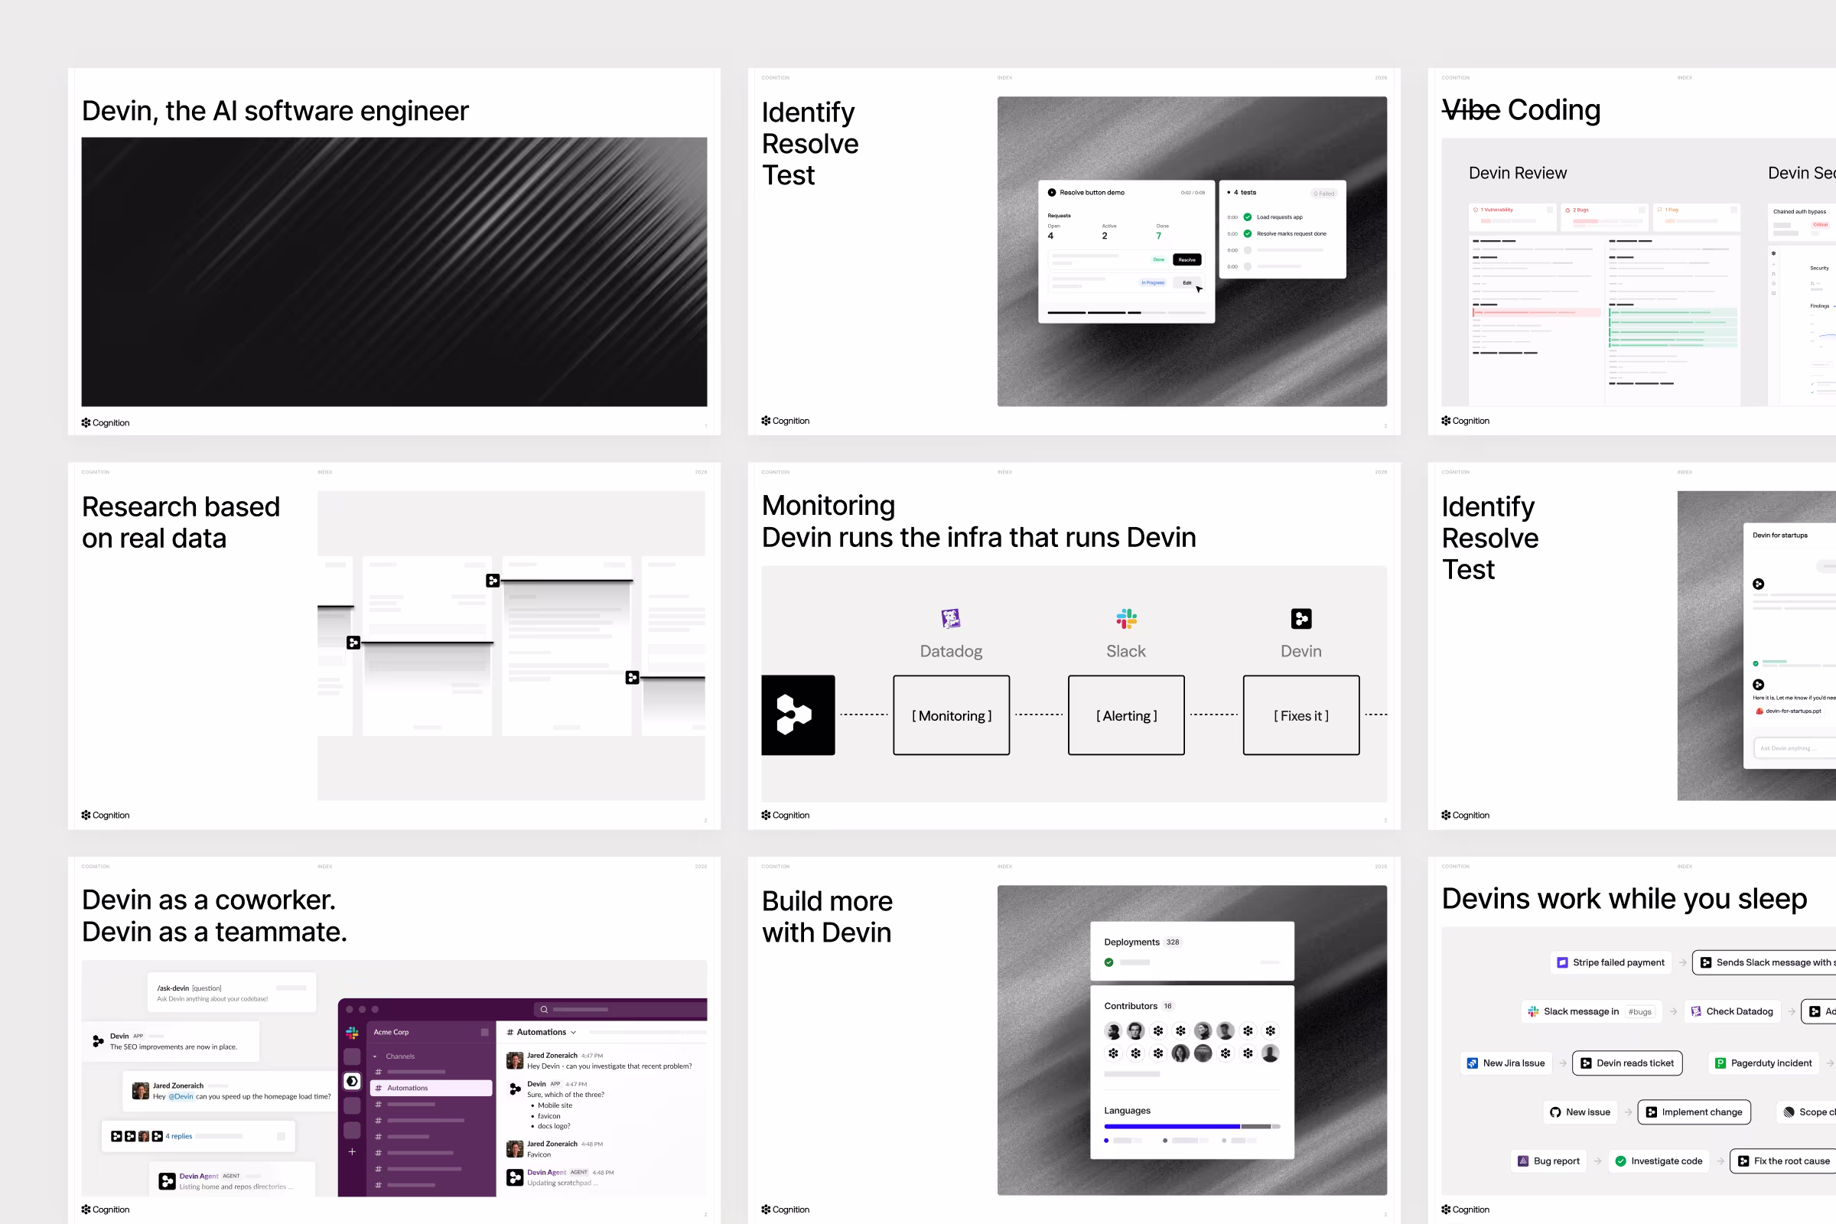Click the Datadog logo above the Datadog label
Viewport: 1836px width, 1224px height.
(x=951, y=618)
